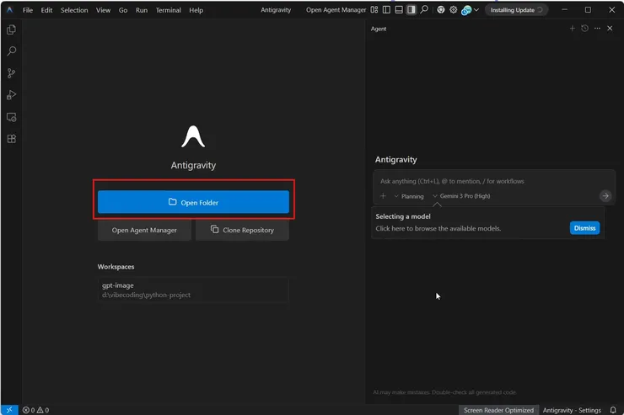Image resolution: width=624 pixels, height=415 pixels.
Task: Open the errors and warnings status indicator
Action: tap(35, 410)
